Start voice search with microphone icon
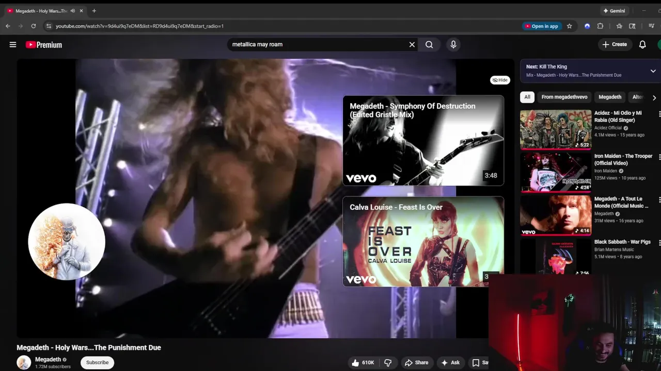The height and width of the screenshot is (371, 661). (453, 44)
